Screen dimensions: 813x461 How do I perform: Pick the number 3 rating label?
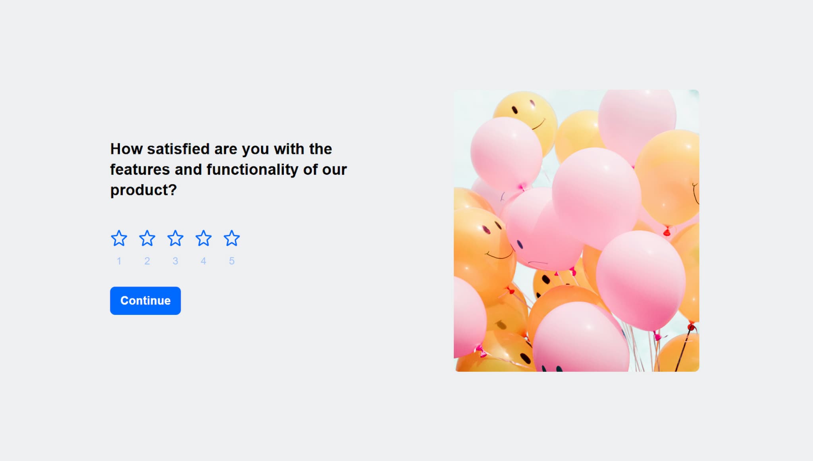click(175, 261)
